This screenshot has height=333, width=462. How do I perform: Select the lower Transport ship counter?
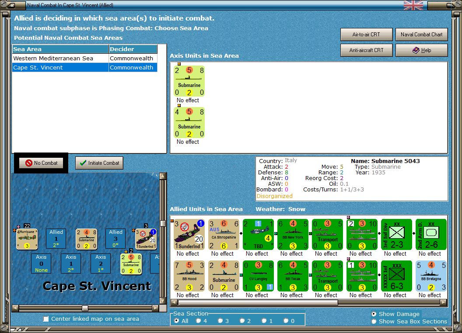coord(327,276)
